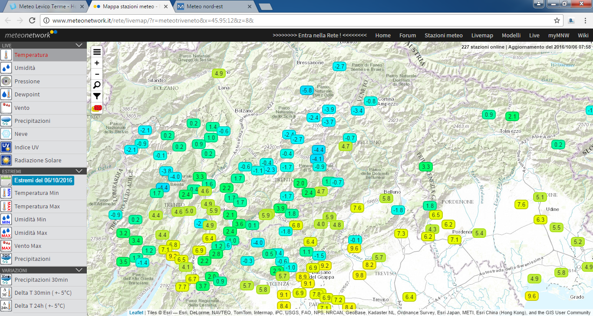Collapse the ESTREMI section
The height and width of the screenshot is (316, 593).
[79, 171]
